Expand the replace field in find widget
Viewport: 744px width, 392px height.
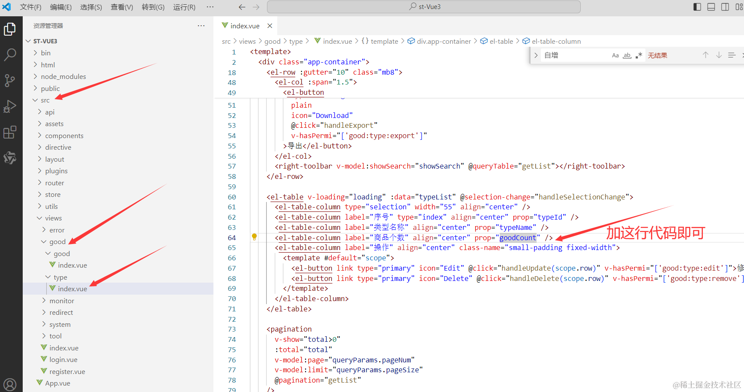(x=536, y=55)
